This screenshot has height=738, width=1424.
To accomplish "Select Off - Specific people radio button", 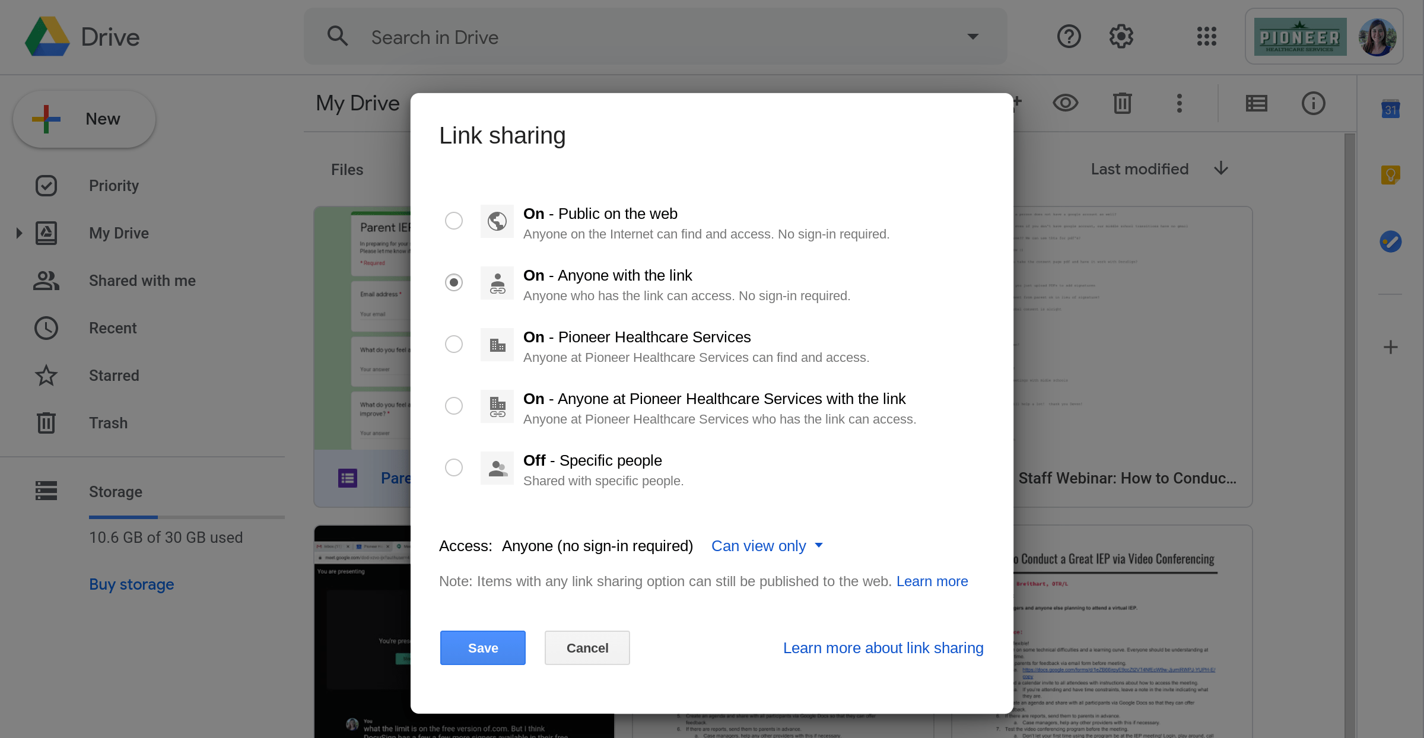I will point(454,467).
